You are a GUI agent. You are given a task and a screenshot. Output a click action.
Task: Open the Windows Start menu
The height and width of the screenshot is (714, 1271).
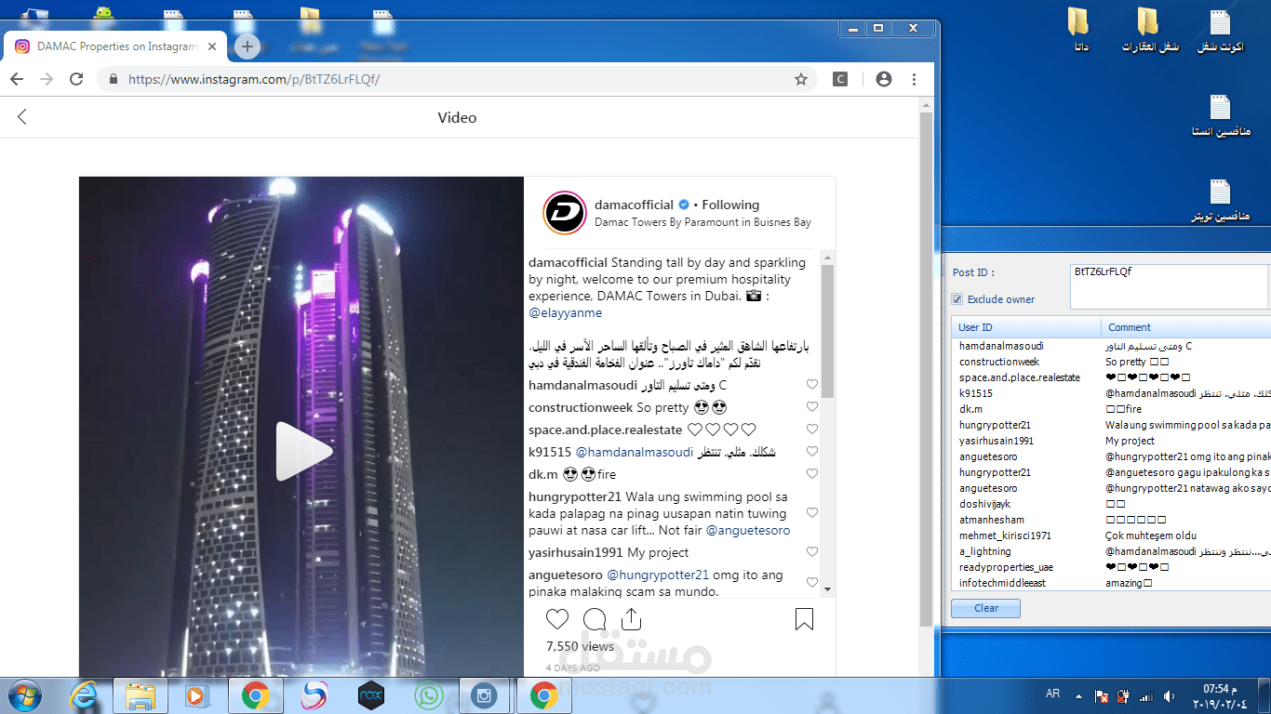(x=23, y=695)
